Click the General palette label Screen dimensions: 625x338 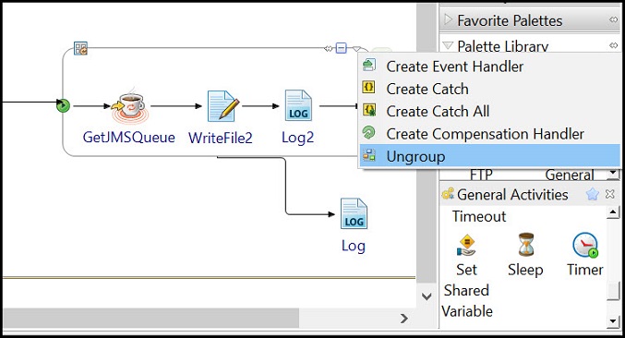pyautogui.click(x=570, y=175)
